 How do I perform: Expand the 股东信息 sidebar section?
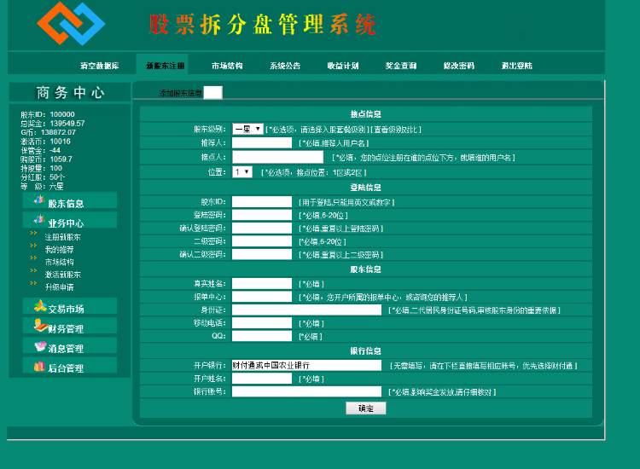[x=70, y=201]
